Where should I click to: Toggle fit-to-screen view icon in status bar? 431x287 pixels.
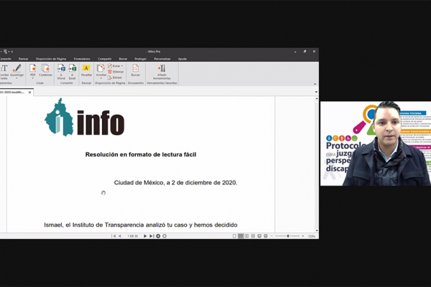coord(259,236)
